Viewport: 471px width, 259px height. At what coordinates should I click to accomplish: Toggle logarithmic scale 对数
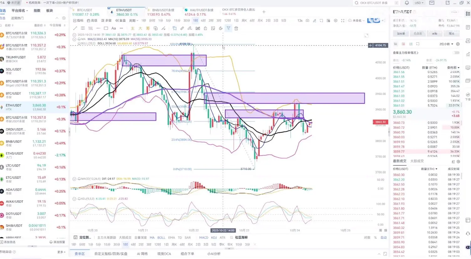(x=367, y=238)
